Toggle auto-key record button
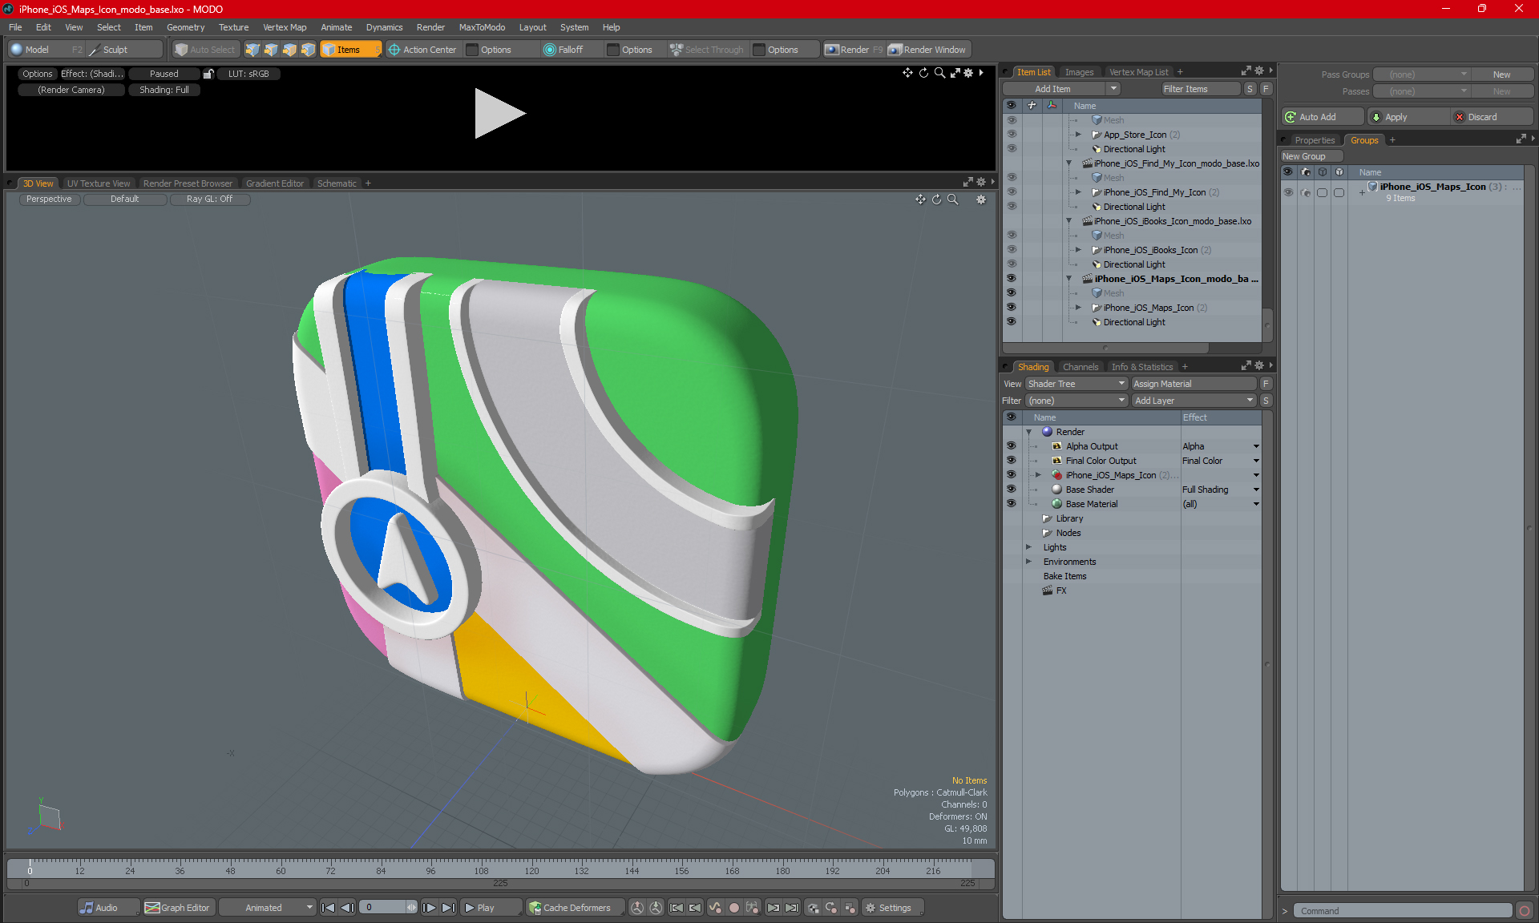Image resolution: width=1539 pixels, height=923 pixels. 733,908
